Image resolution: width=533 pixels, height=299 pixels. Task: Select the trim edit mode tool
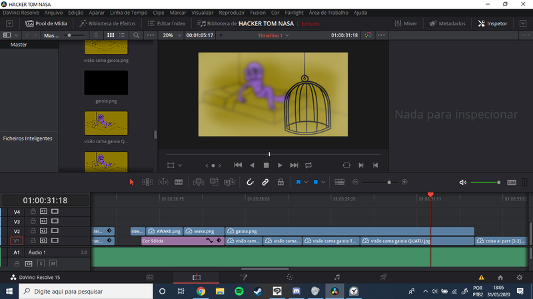point(147,182)
